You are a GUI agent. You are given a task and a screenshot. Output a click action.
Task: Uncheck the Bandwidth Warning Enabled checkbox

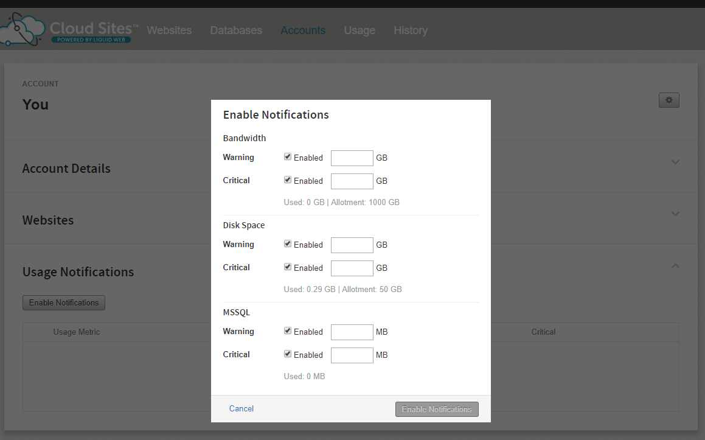[287, 156]
